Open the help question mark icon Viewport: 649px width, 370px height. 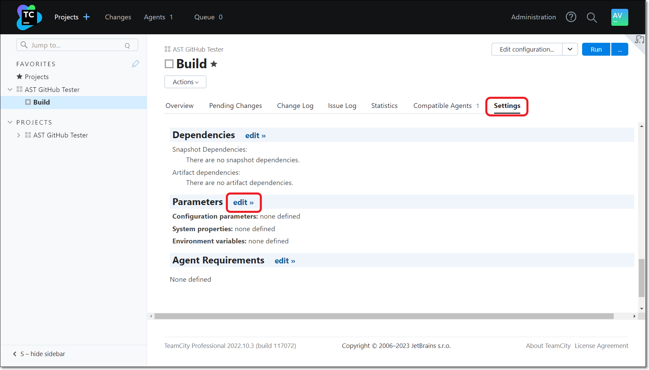(571, 17)
